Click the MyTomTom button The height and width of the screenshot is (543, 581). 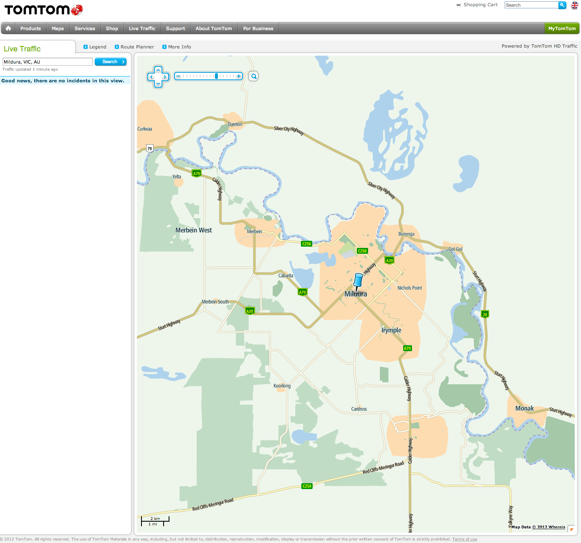tap(562, 28)
